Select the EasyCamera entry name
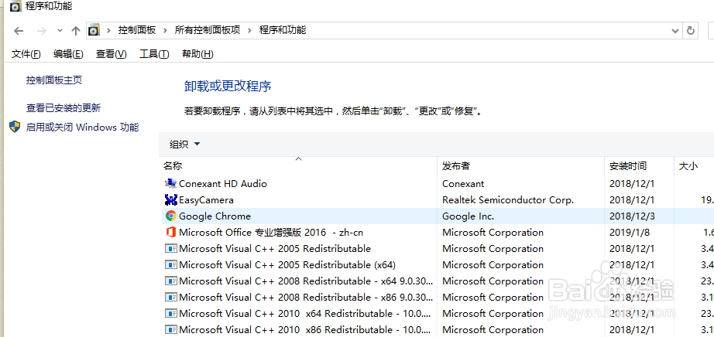 point(206,200)
